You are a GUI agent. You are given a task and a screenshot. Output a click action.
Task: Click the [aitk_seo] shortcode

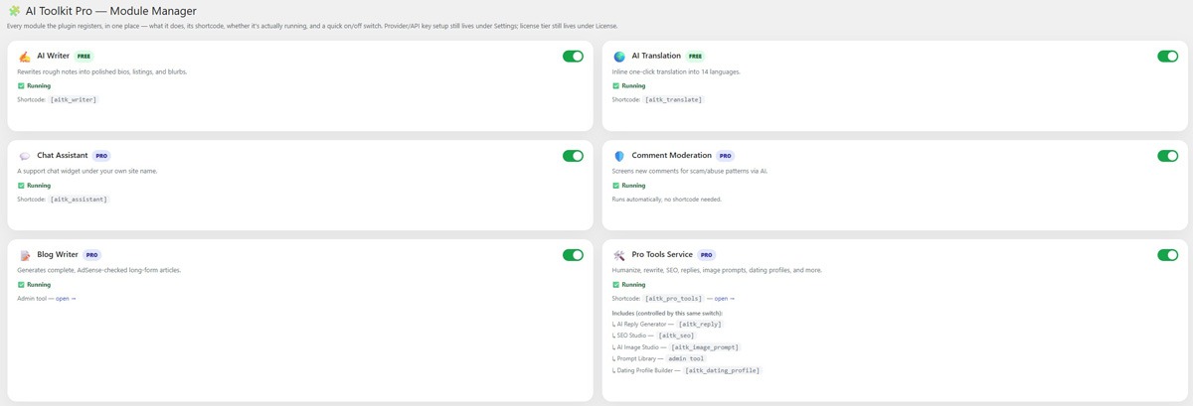coord(676,336)
